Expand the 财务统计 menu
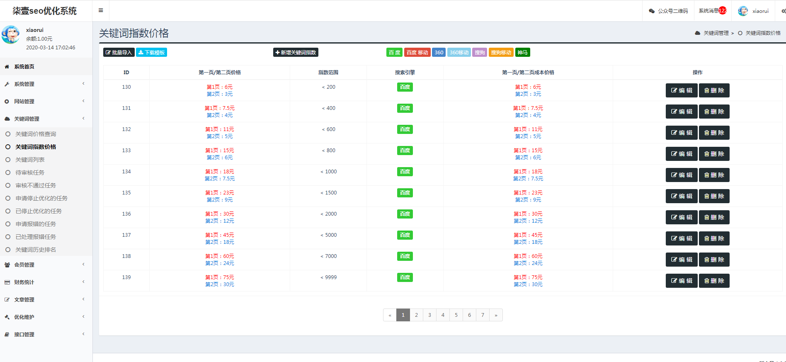This screenshot has width=786, height=362. (24, 282)
